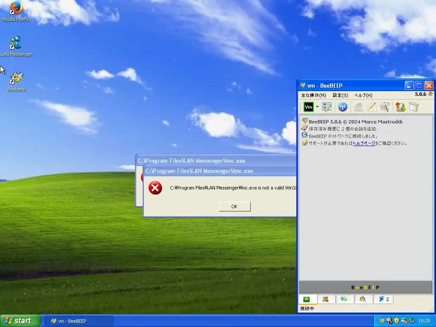Click the Vm user avatar icon in BeeBEEP
This screenshot has height=327, width=436.
(308, 107)
